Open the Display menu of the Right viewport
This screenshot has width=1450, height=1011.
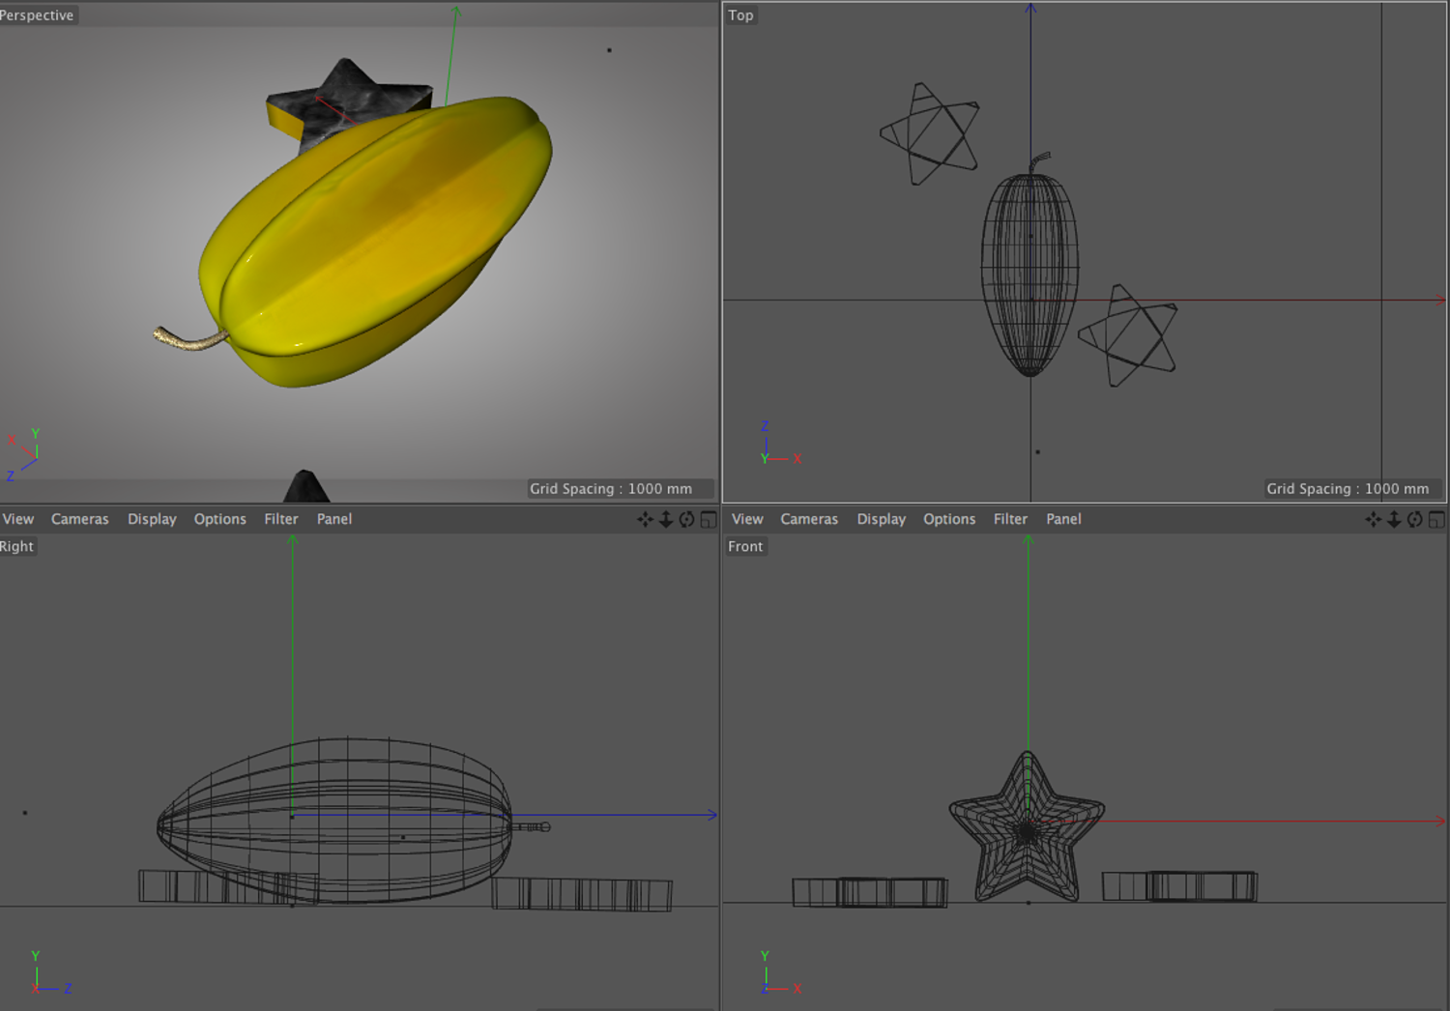pyautogui.click(x=152, y=519)
